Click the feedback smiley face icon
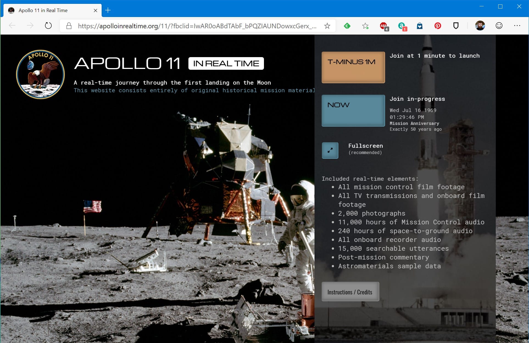This screenshot has height=343, width=529. coord(499,26)
